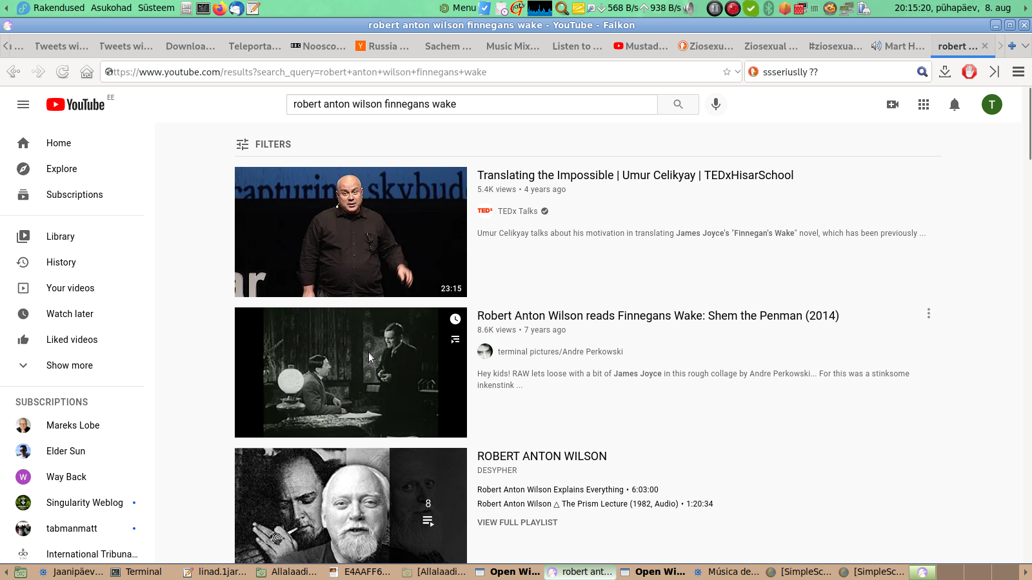Bookmark this page with the star
This screenshot has height=580, width=1032.
point(727,72)
